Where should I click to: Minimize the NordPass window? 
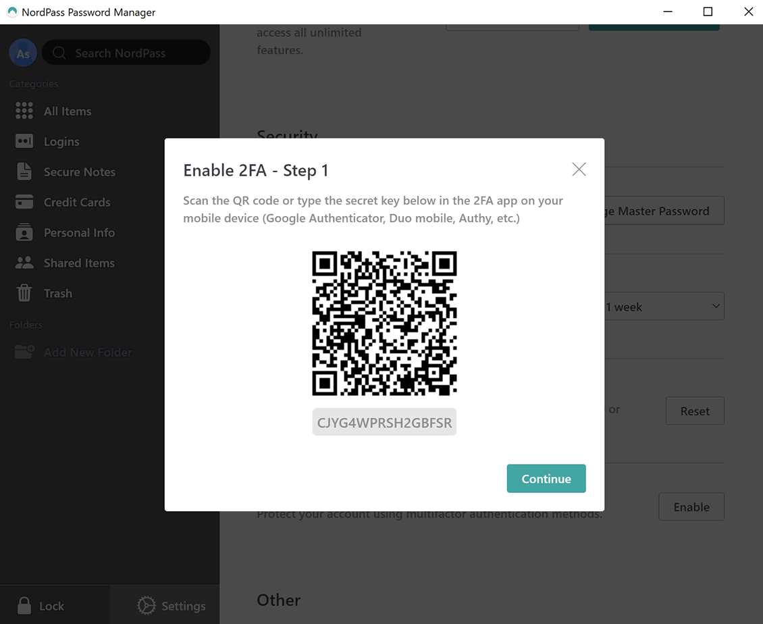coord(668,11)
